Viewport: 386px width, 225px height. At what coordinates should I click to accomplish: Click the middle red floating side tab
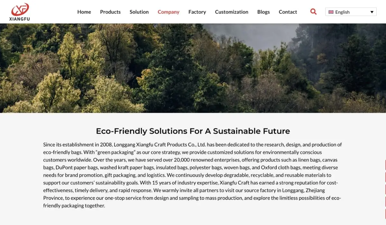(385, 190)
